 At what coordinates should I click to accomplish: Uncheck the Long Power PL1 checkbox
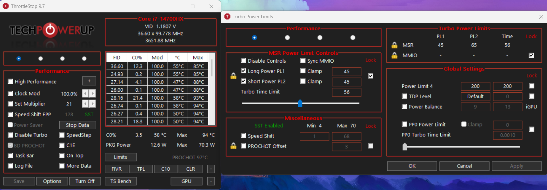click(243, 71)
